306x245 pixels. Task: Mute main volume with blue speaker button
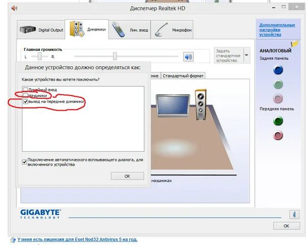188,57
